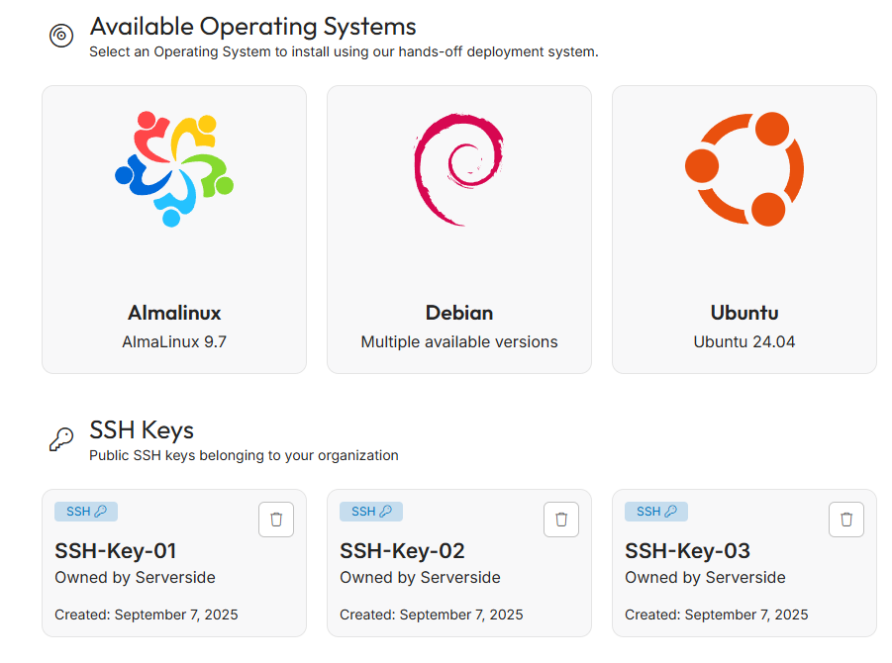Select the Ubuntu circle-of-friends logo
This screenshot has height=663, width=892.
click(743, 168)
